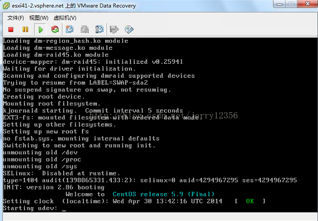The height and width of the screenshot is (221, 318).
Task: Connect floppy device from toolbar icon
Action: [114, 30]
